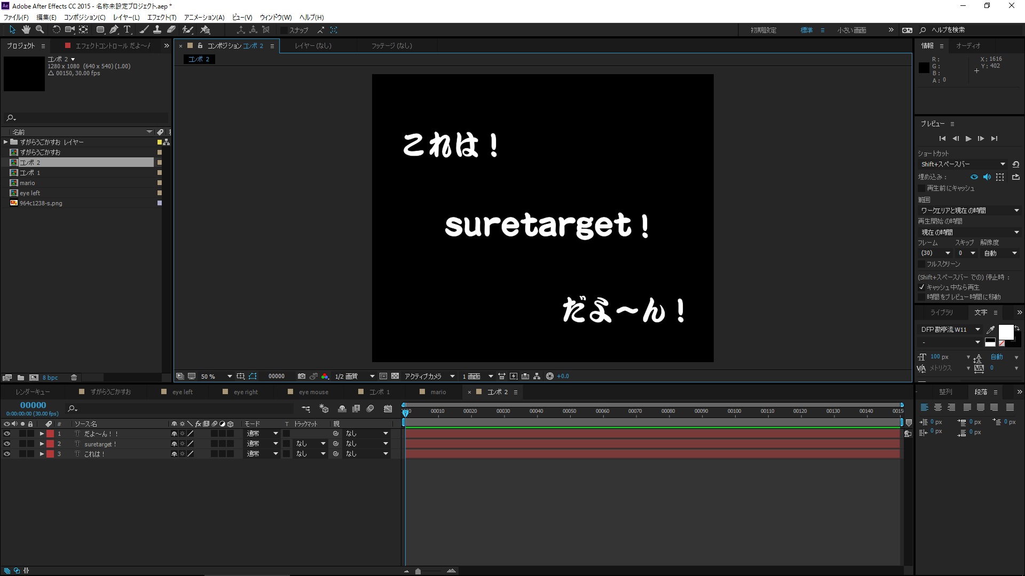Select the Pen tool

point(114,30)
